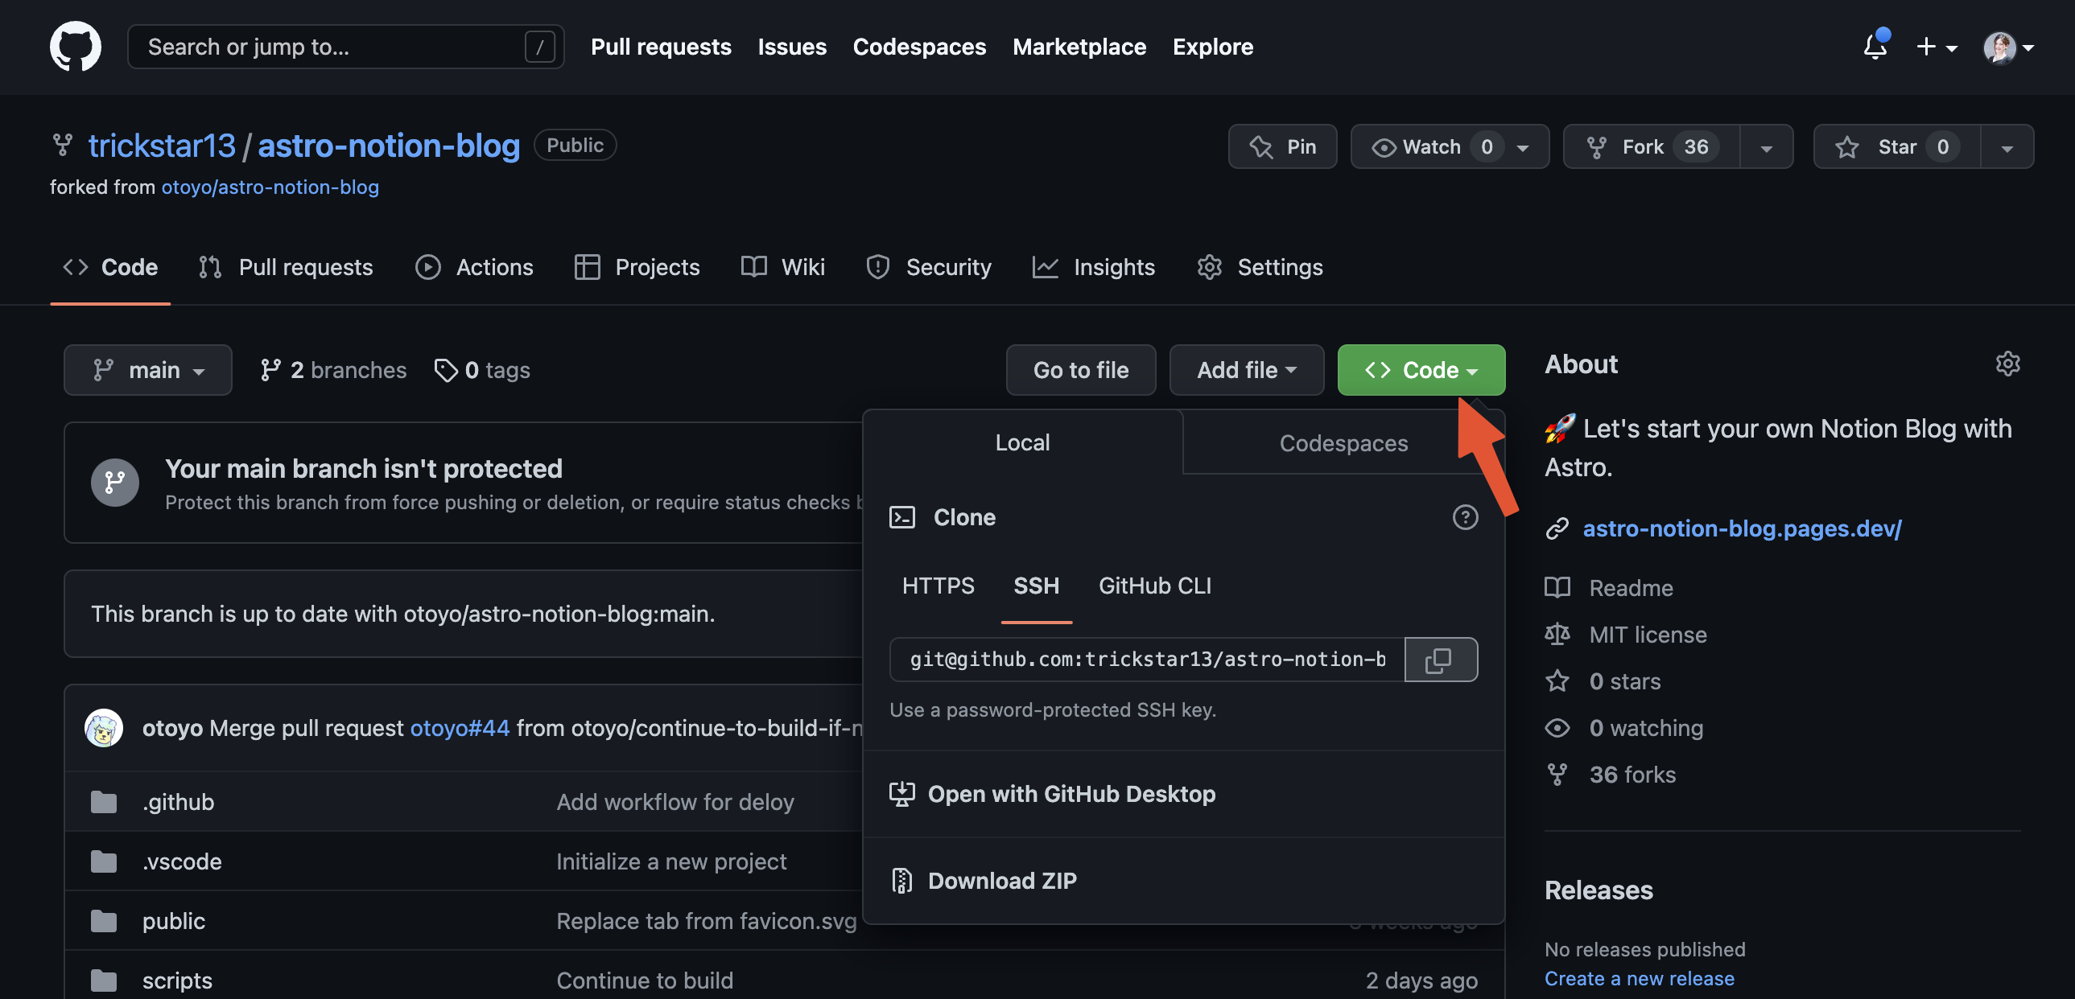This screenshot has height=999, width=2075.
Task: Click the branch protection icon
Action: tap(114, 482)
